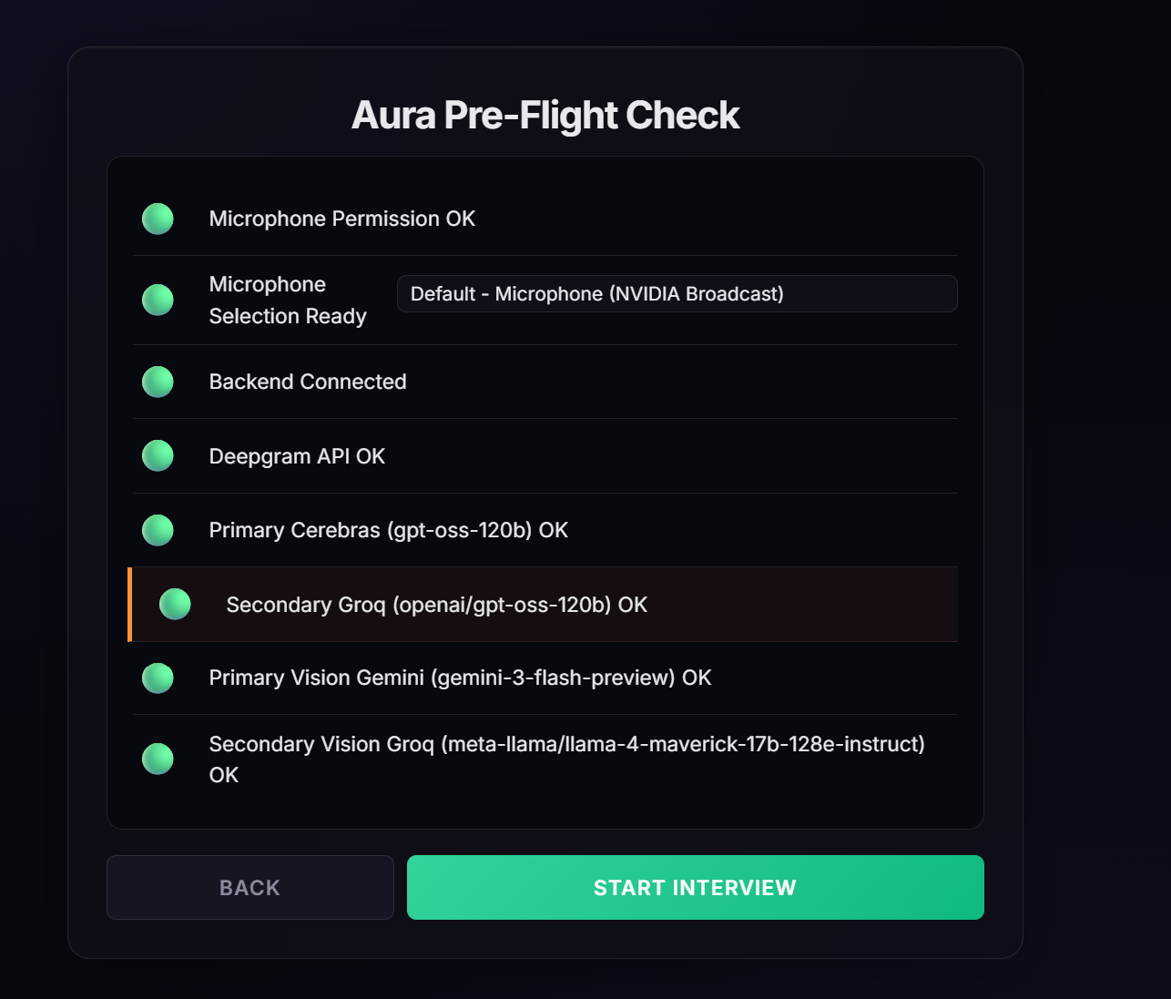1171x999 pixels.
Task: Click the Primary Cerebras status dot
Action: point(158,530)
